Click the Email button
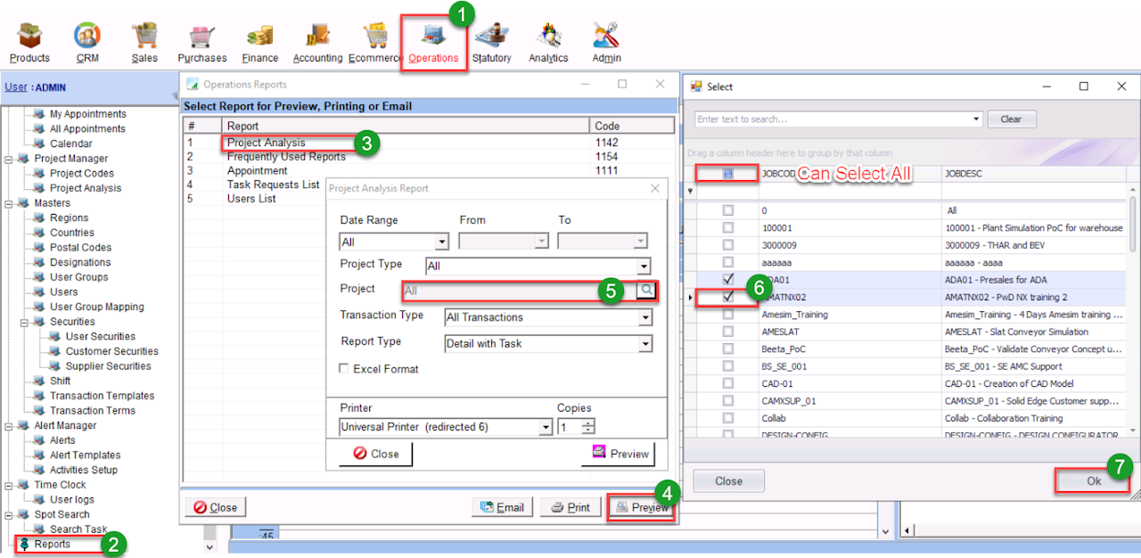 pos(502,507)
